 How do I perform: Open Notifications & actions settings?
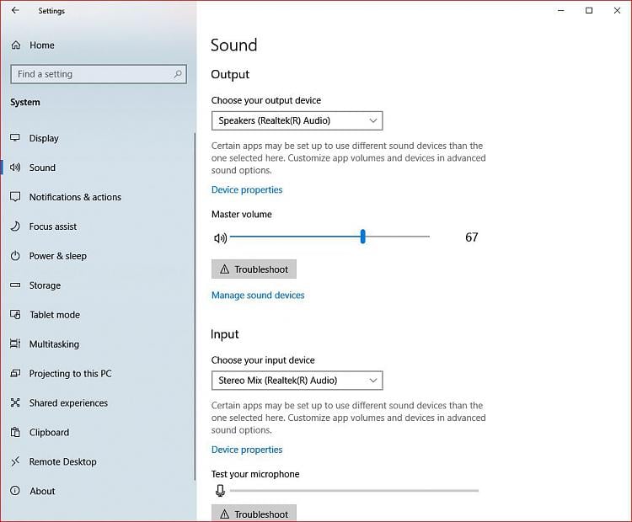[75, 197]
